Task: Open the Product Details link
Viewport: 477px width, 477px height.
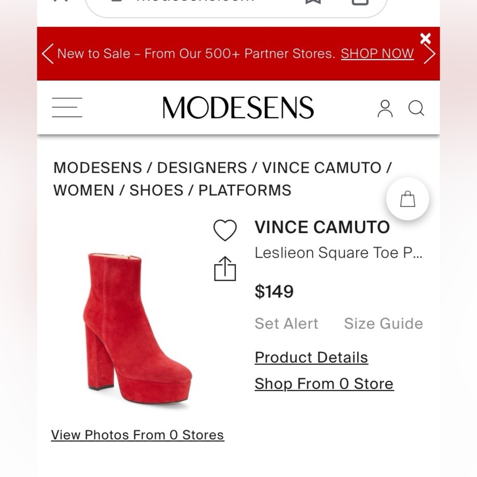Action: point(311,357)
